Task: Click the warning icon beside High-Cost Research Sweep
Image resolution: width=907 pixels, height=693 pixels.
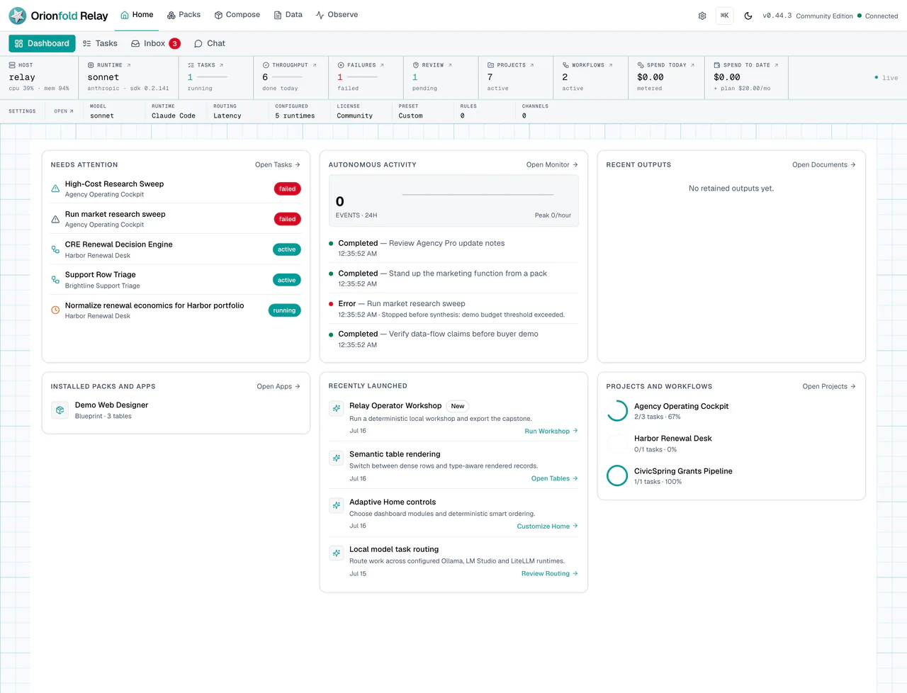Action: (55, 188)
